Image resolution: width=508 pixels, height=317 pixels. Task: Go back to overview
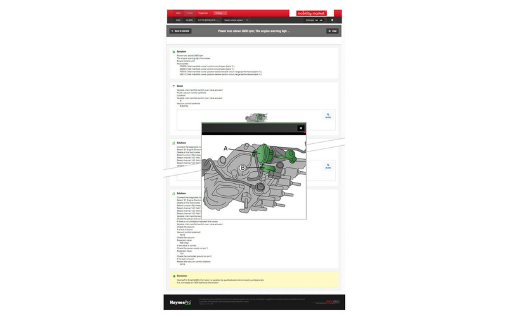coord(180,31)
